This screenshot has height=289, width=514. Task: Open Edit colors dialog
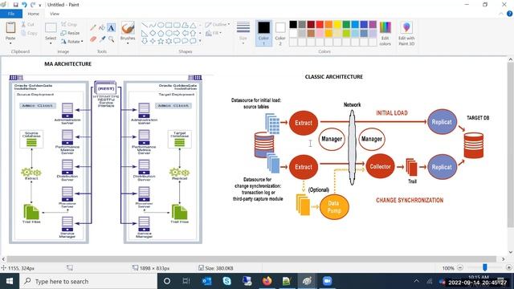coord(385,34)
